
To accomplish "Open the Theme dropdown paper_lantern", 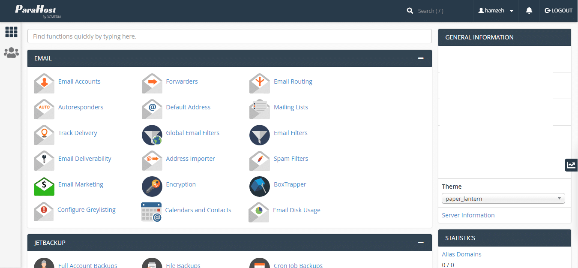I will [x=503, y=199].
